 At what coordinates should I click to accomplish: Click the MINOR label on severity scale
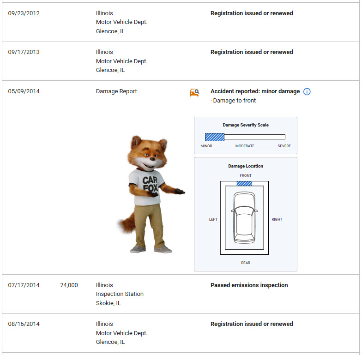tap(206, 146)
